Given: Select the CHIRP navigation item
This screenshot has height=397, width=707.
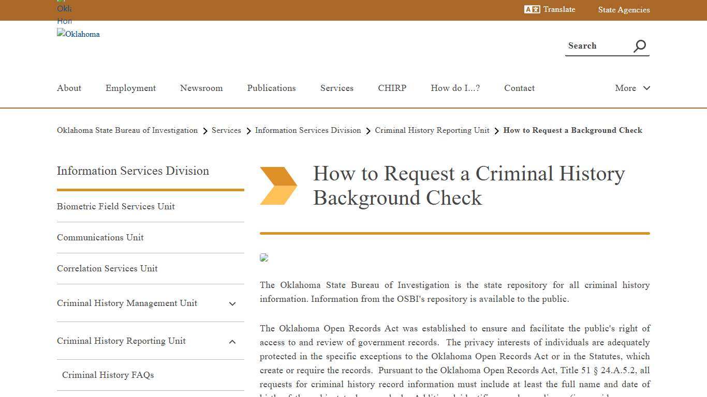Looking at the screenshot, I should [x=392, y=88].
